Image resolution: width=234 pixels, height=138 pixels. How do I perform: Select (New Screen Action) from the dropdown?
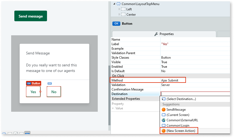180,131
